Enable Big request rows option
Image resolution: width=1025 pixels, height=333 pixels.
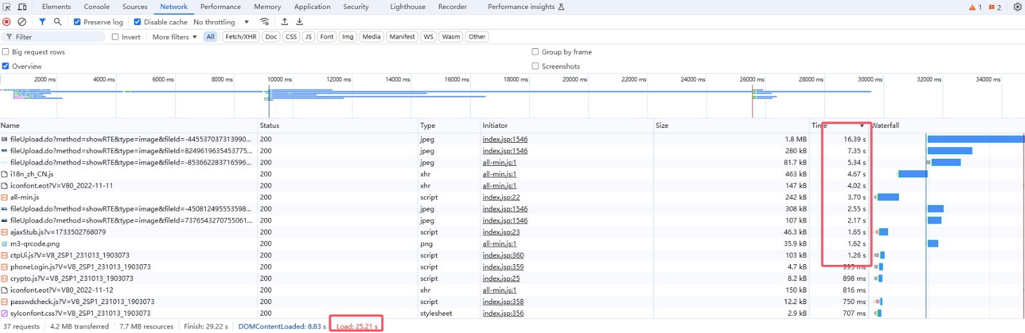6,52
